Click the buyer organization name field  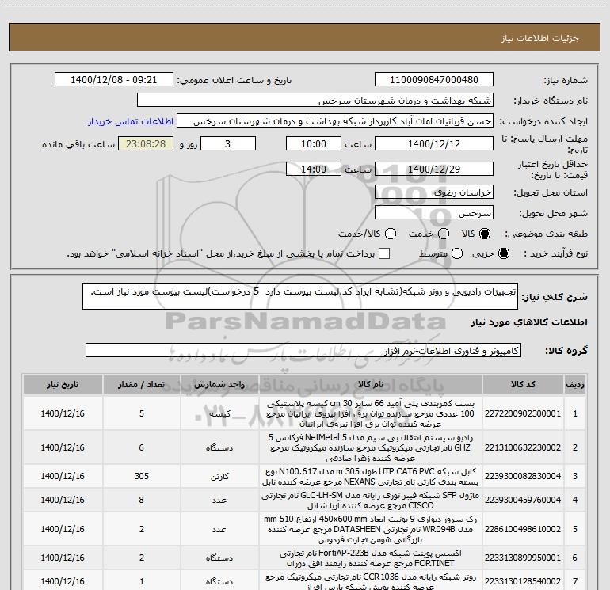(315, 101)
